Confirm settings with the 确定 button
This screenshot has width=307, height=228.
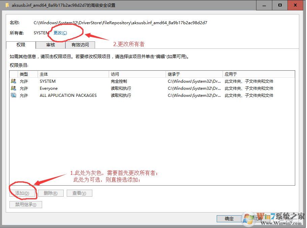pyautogui.click(x=229, y=219)
